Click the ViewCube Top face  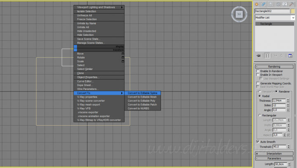pyautogui.click(x=239, y=14)
